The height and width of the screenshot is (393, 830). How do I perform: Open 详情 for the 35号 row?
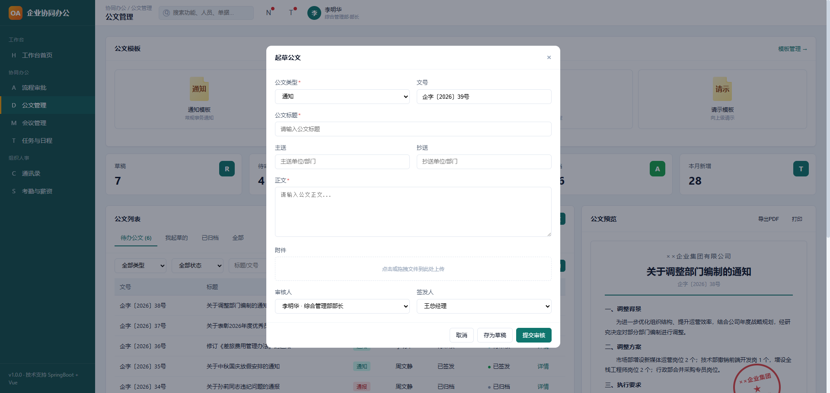[543, 366]
